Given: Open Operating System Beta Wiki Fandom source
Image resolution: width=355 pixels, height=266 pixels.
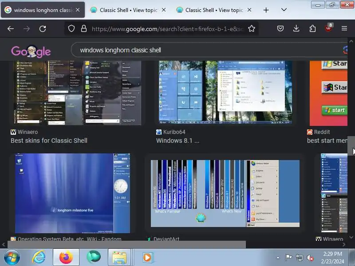Looking at the screenshot, I should [66, 239].
